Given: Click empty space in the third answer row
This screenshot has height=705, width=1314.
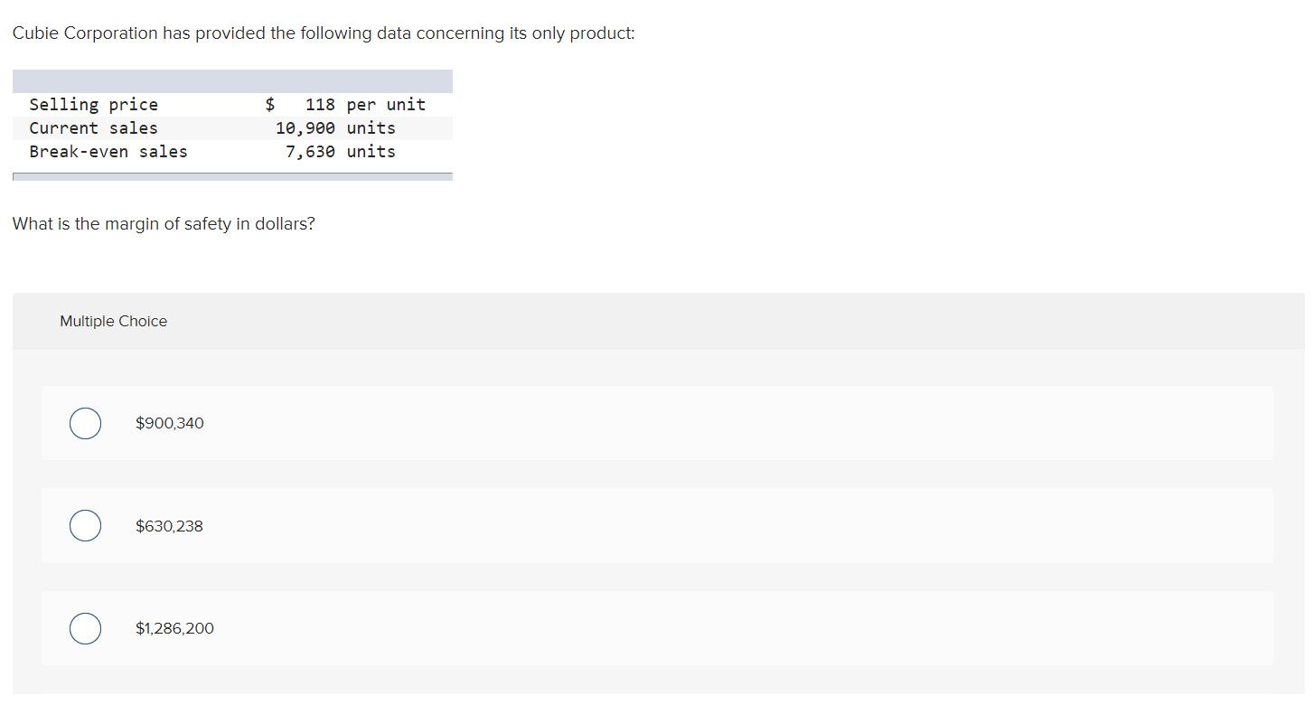Looking at the screenshot, I should 723,628.
